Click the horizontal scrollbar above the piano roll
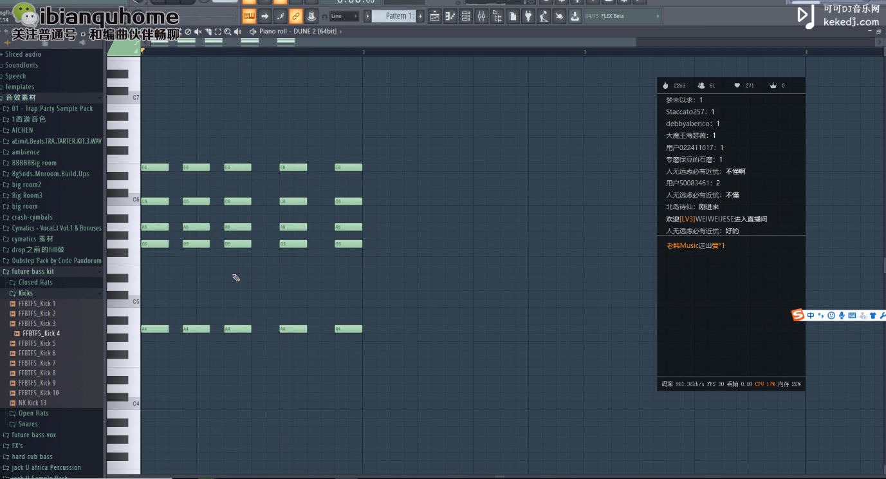Viewport: 886px width, 479px height. (x=386, y=42)
